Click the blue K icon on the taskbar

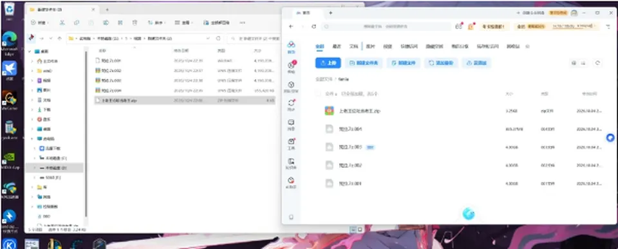coord(10,244)
